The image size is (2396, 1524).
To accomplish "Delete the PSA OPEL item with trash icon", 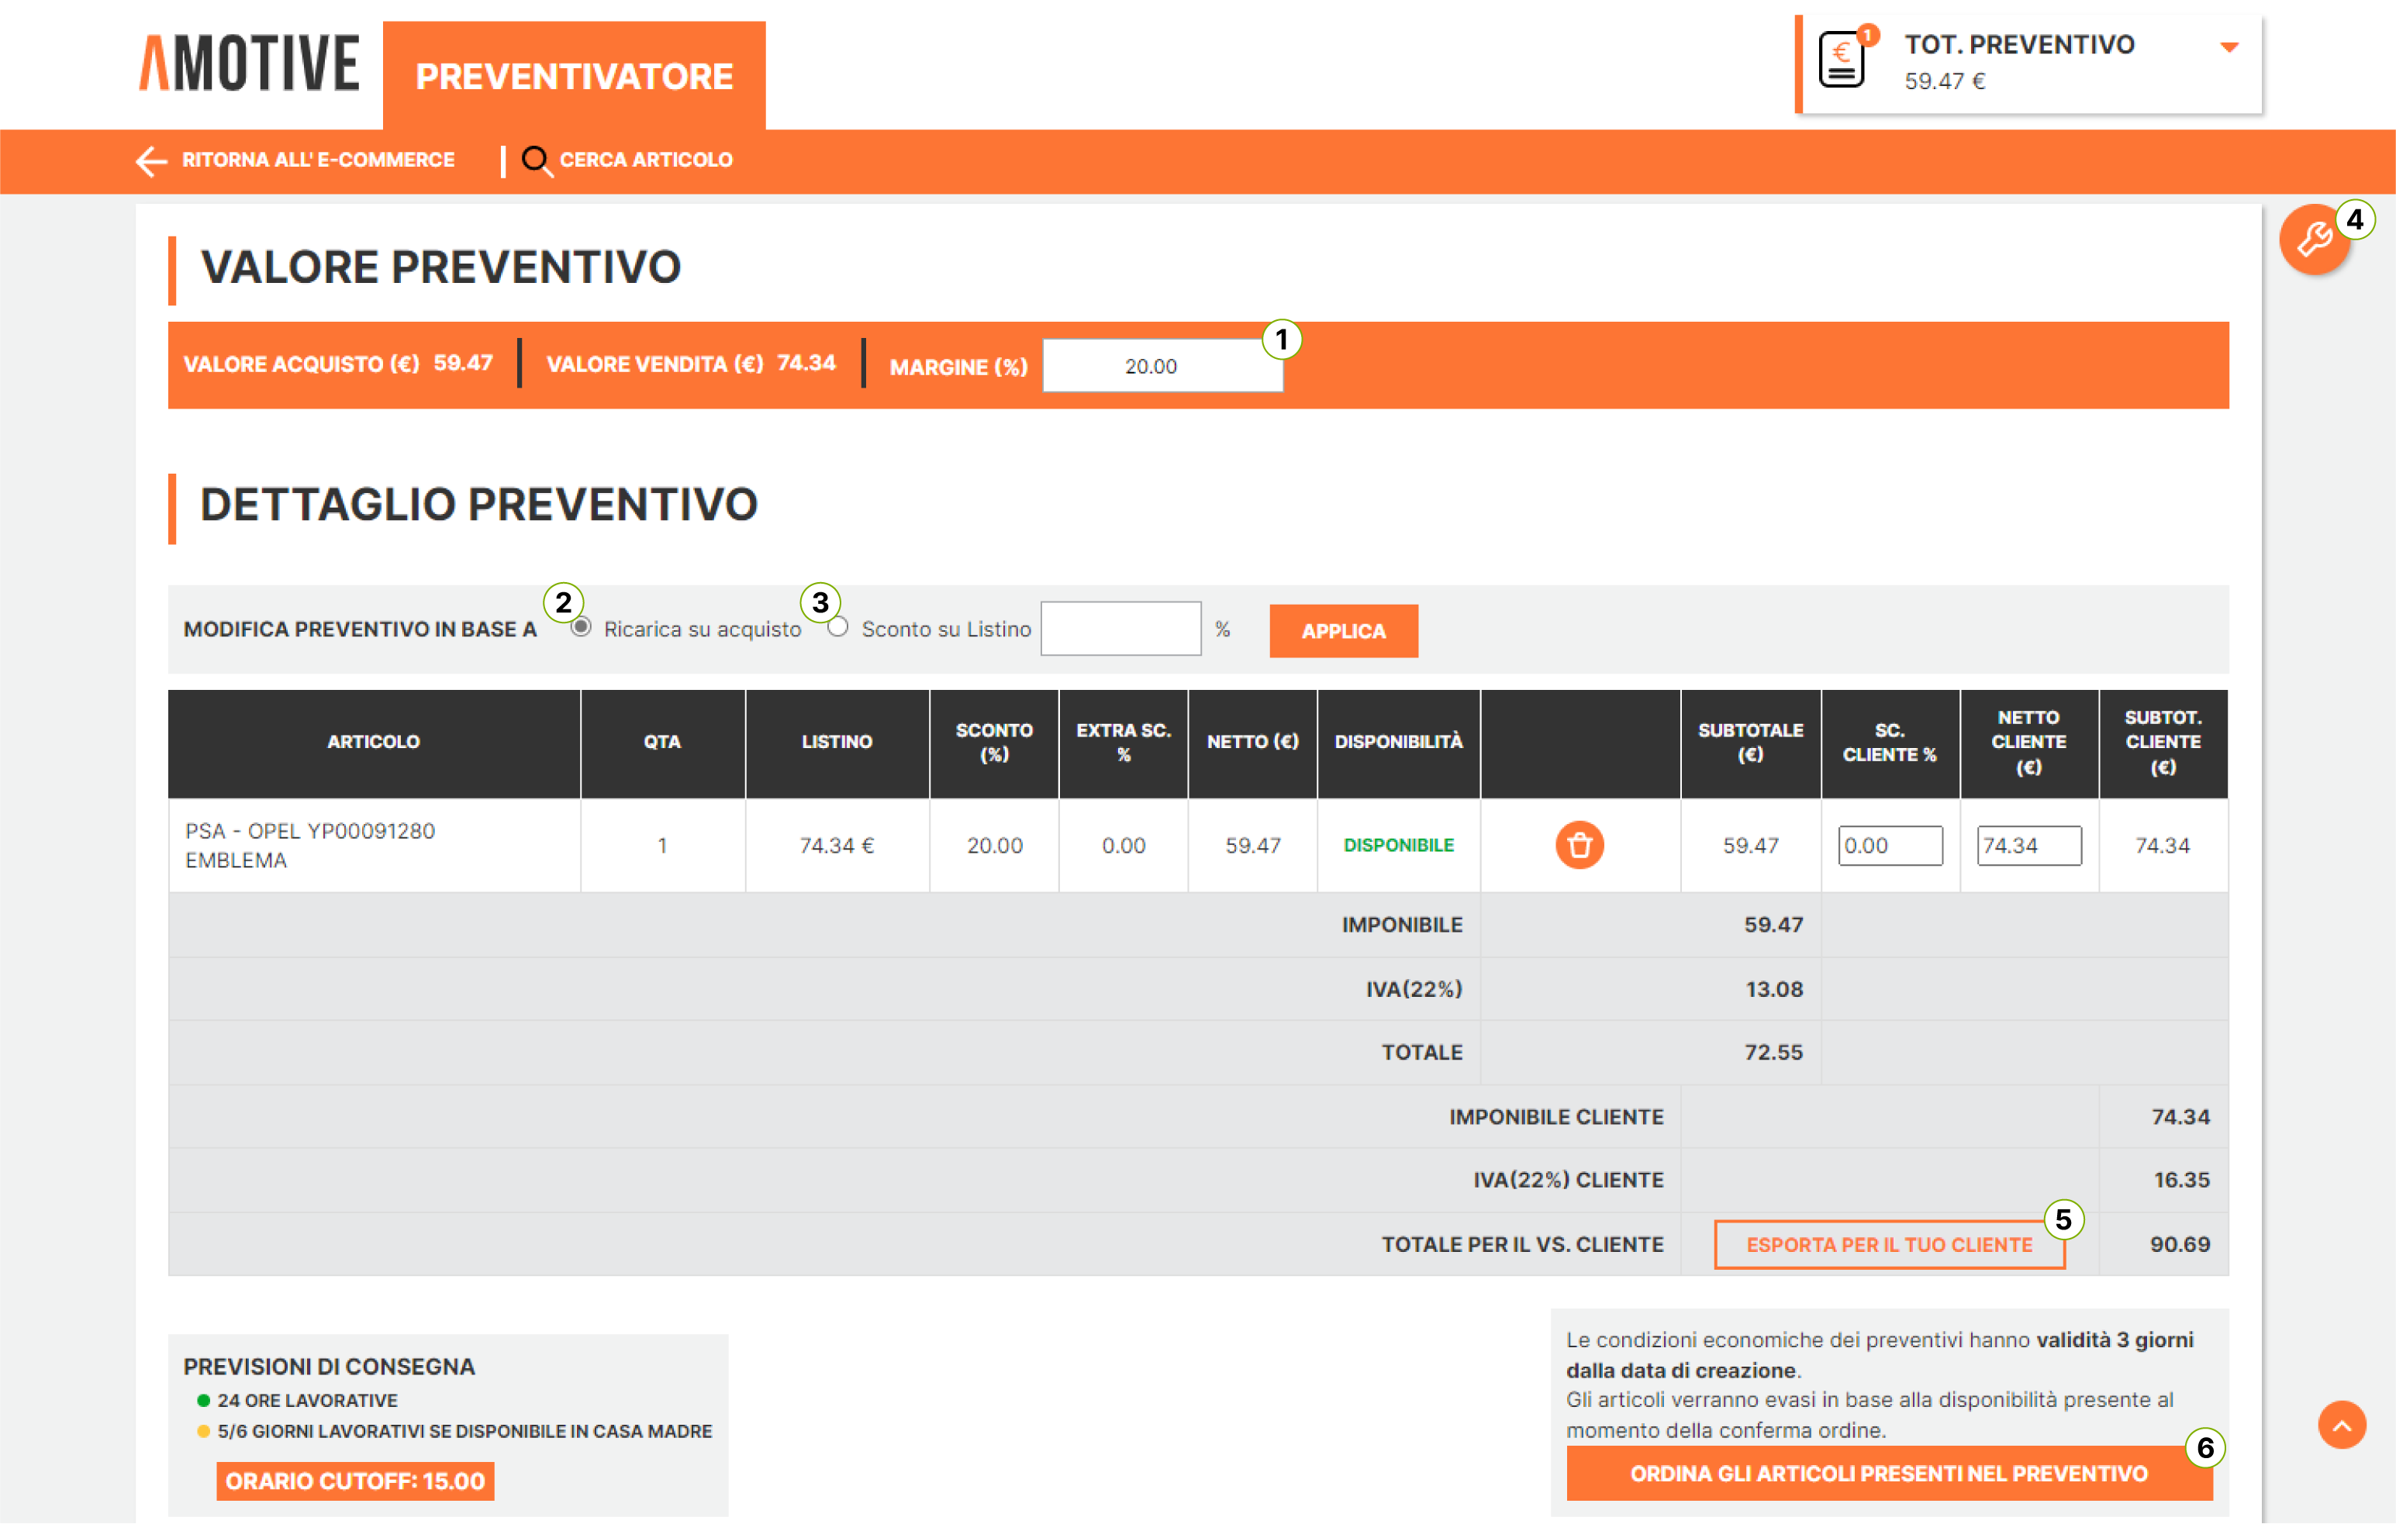I will tap(1579, 846).
